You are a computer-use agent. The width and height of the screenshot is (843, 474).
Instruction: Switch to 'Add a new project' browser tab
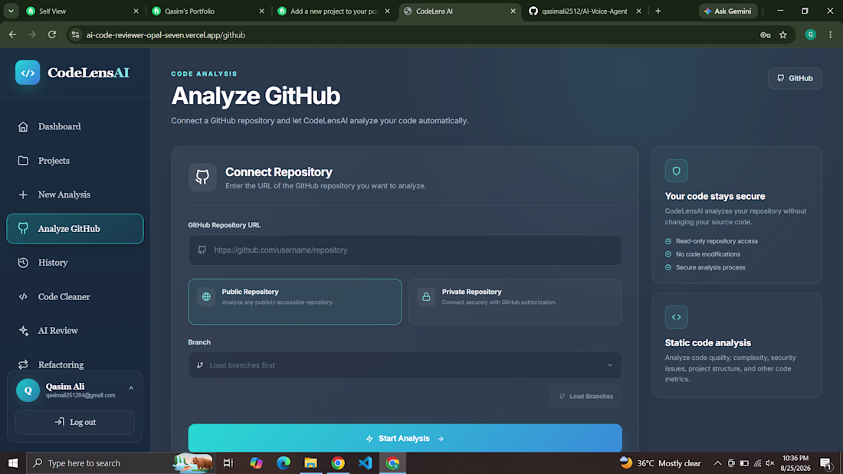[334, 11]
